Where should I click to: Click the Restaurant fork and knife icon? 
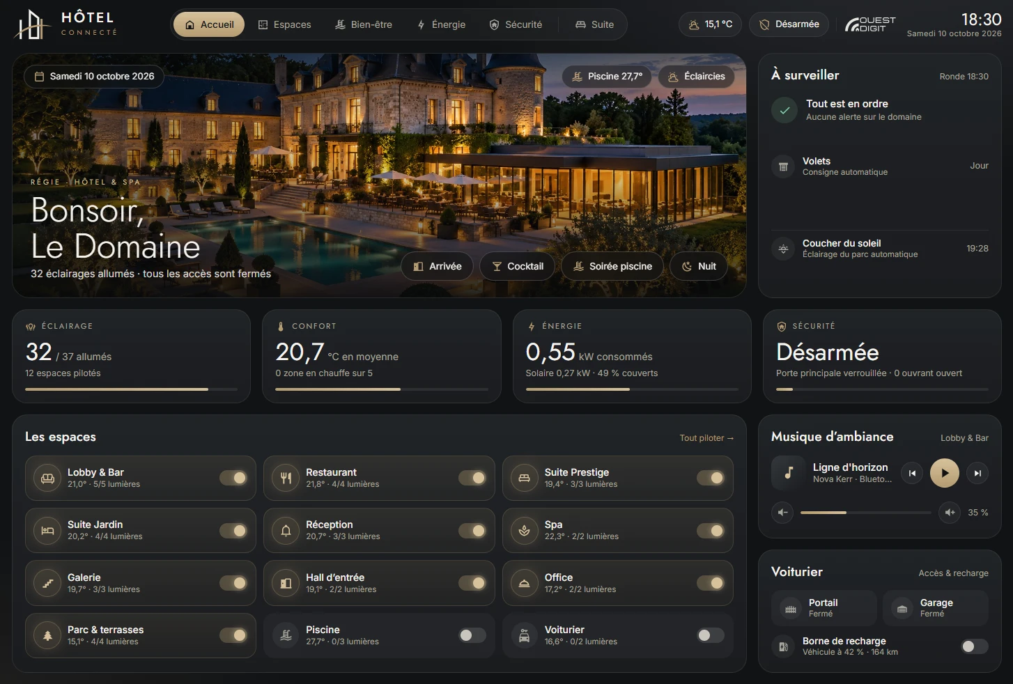tap(286, 478)
